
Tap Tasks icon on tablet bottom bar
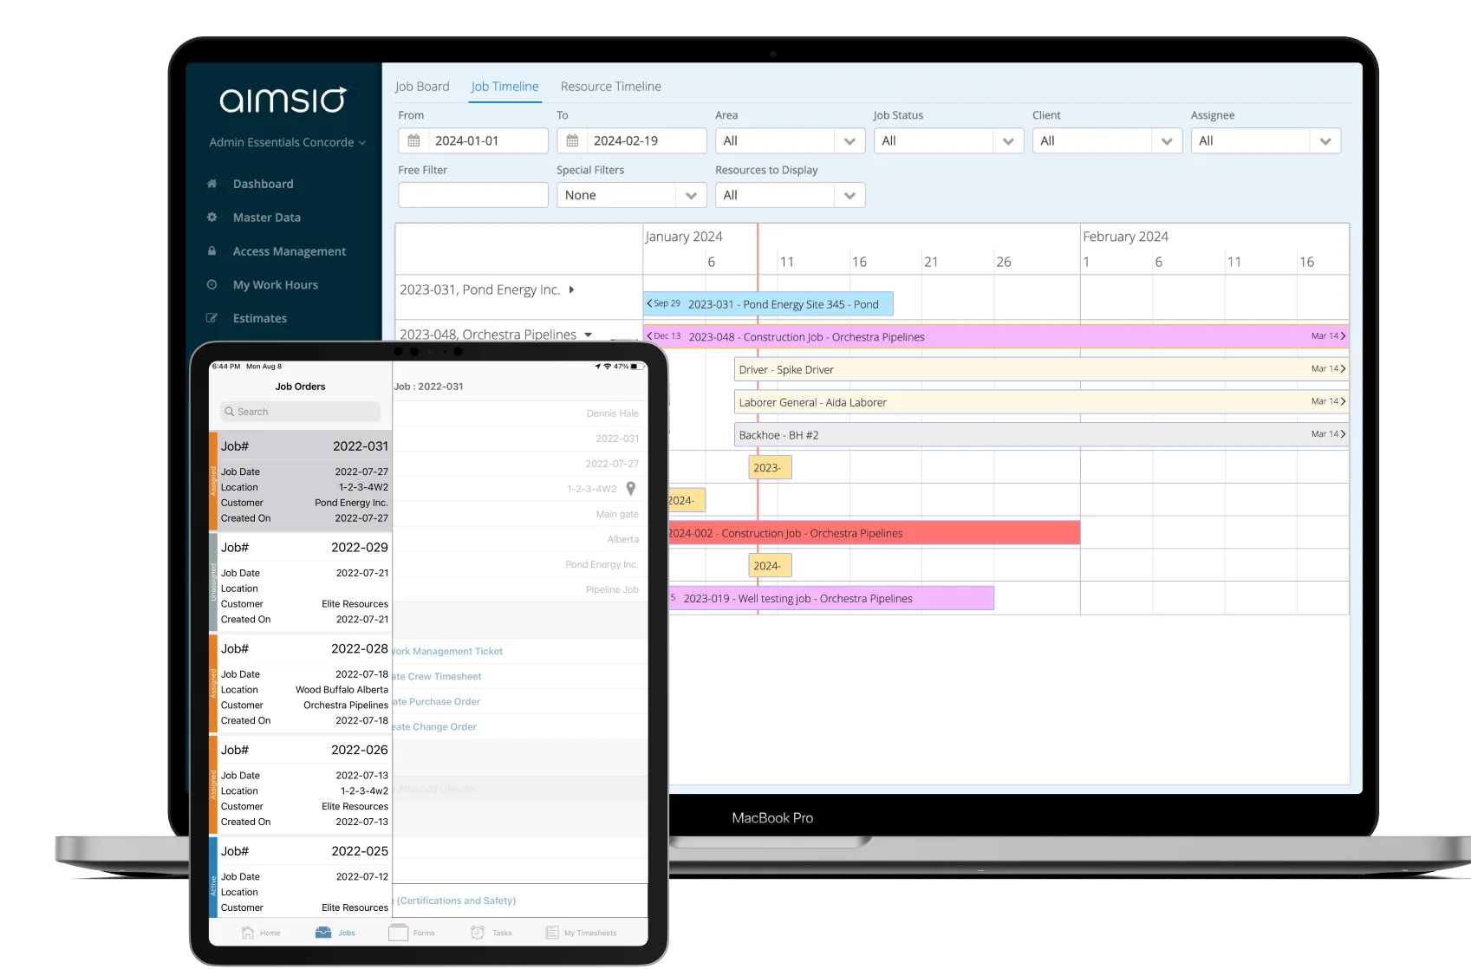[x=478, y=933]
